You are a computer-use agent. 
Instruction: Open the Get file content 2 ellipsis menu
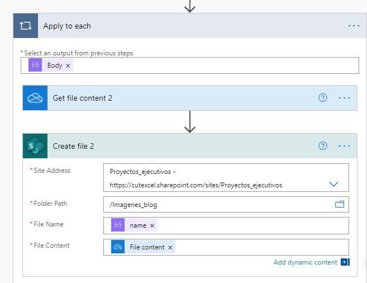pos(344,98)
